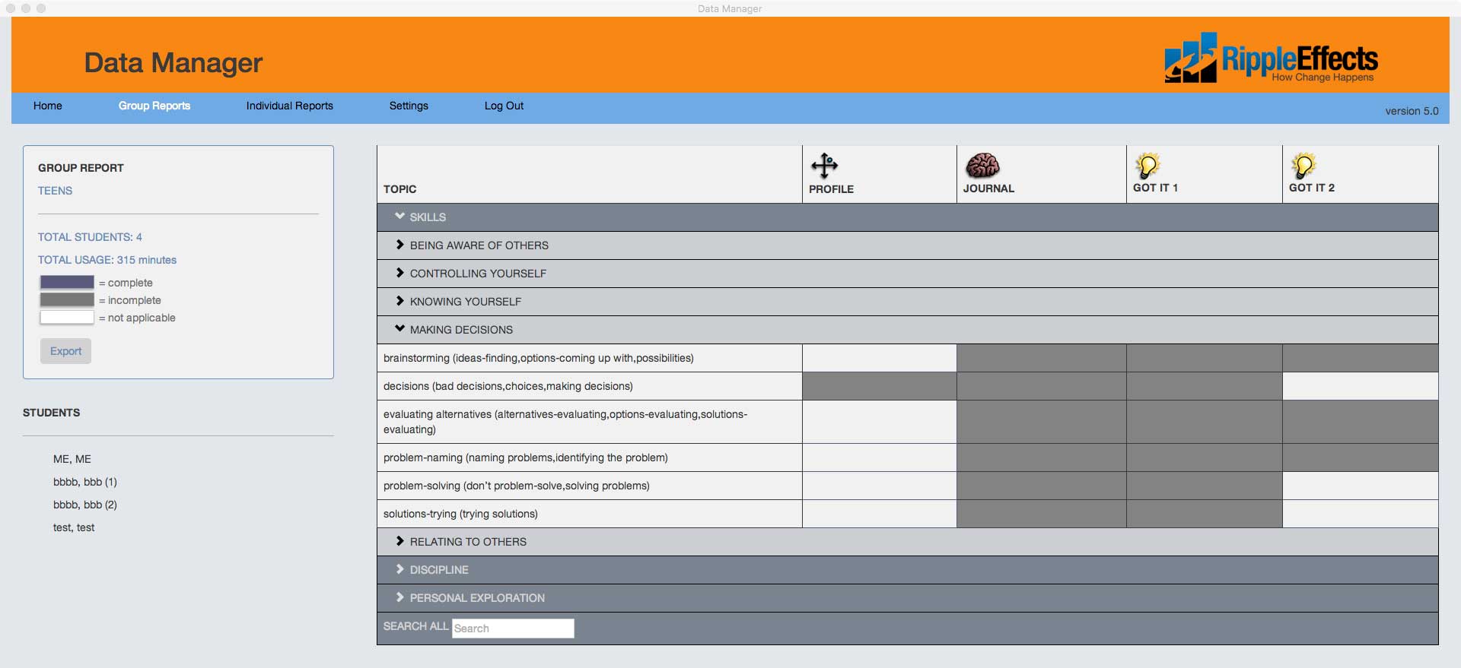Click TOTAL STUDENTS: 4 text

pos(90,237)
